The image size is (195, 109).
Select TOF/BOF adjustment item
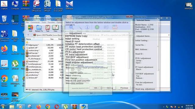pyautogui.click(x=77, y=57)
